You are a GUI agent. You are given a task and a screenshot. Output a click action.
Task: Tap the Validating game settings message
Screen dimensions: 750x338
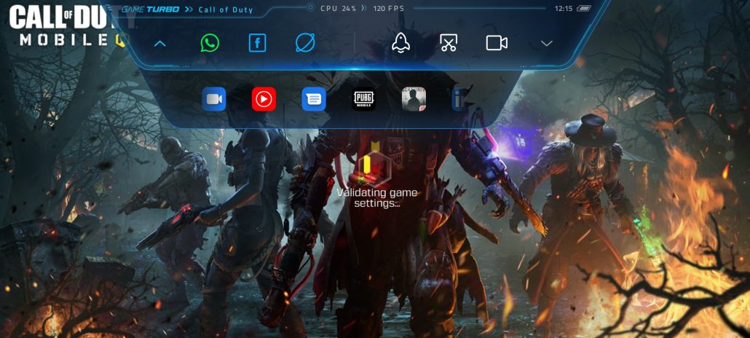click(x=377, y=197)
